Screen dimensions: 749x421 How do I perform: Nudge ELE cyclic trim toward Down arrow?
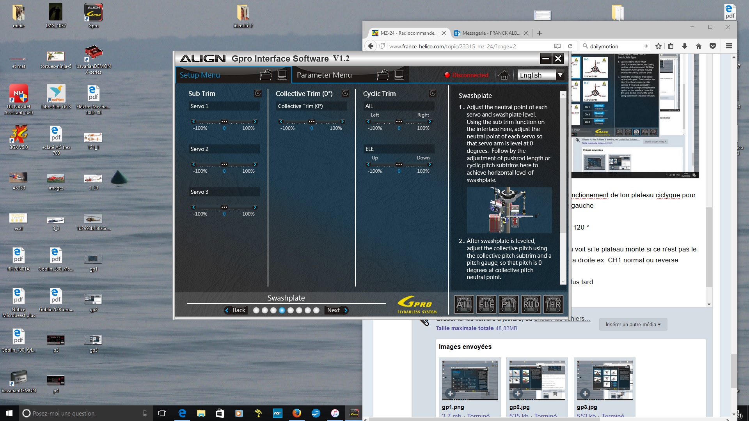pyautogui.click(x=430, y=165)
